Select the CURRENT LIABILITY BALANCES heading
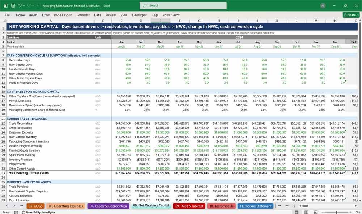Screen dimensions: 362x214 tap(29, 182)
